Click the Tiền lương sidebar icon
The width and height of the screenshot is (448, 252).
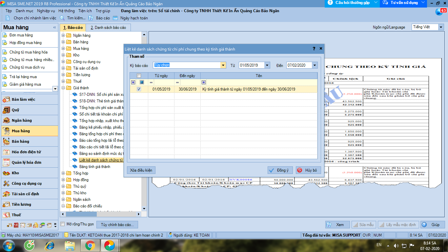tap(6, 204)
